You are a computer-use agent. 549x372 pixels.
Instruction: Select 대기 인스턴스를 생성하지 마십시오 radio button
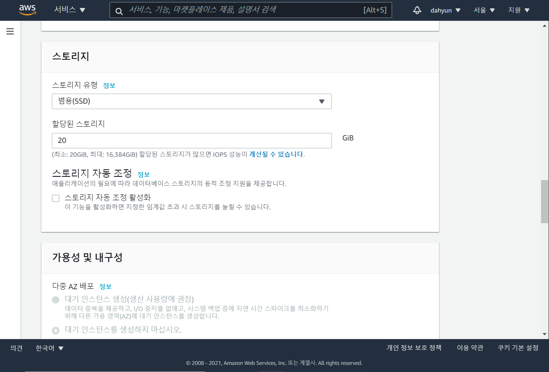pyautogui.click(x=56, y=330)
